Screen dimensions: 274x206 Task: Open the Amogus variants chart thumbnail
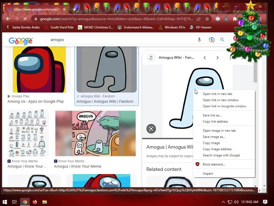point(28,133)
